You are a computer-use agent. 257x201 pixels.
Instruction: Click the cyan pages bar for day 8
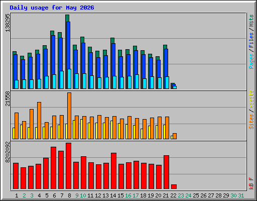click(x=69, y=79)
